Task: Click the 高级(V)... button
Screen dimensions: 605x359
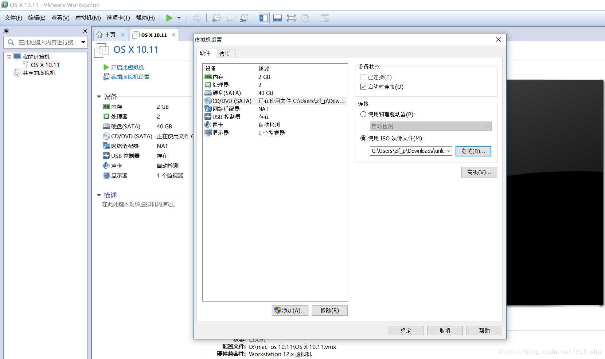Action: pos(479,172)
